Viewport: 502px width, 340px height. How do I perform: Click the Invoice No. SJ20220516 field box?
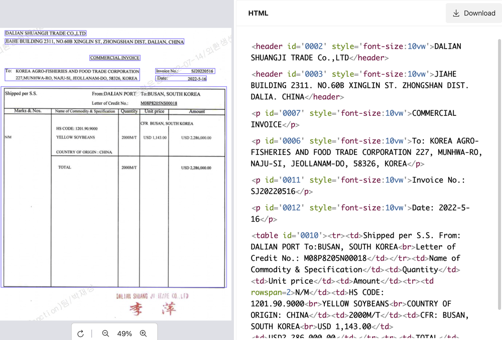185,71
